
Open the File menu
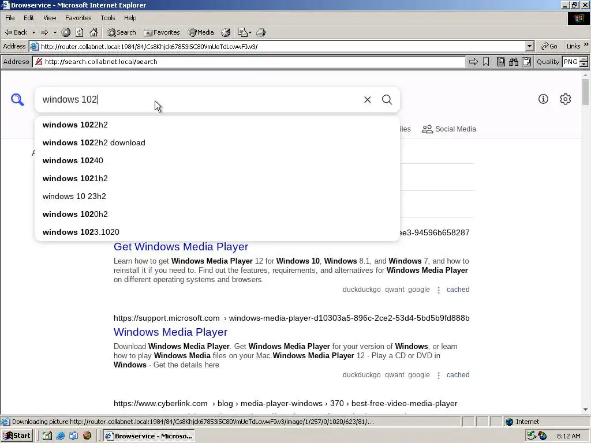pos(10,18)
